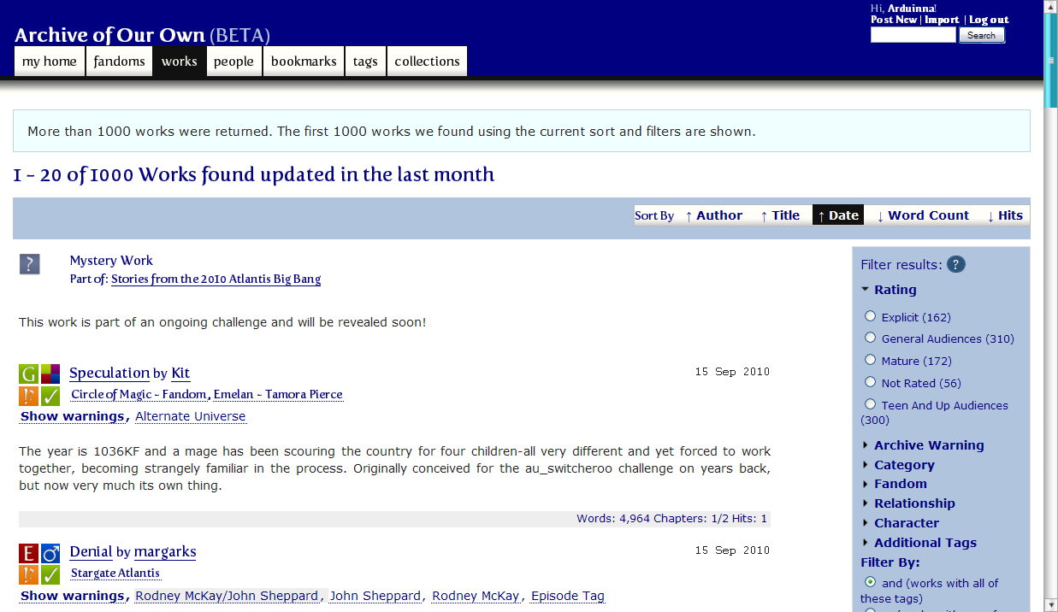Open the Rodney McKay/John Sheppard tag
Screen dimensions: 1058x612
point(227,596)
